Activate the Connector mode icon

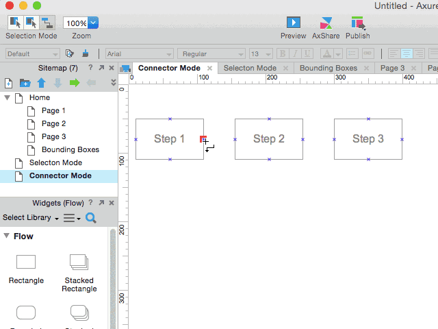47,23
